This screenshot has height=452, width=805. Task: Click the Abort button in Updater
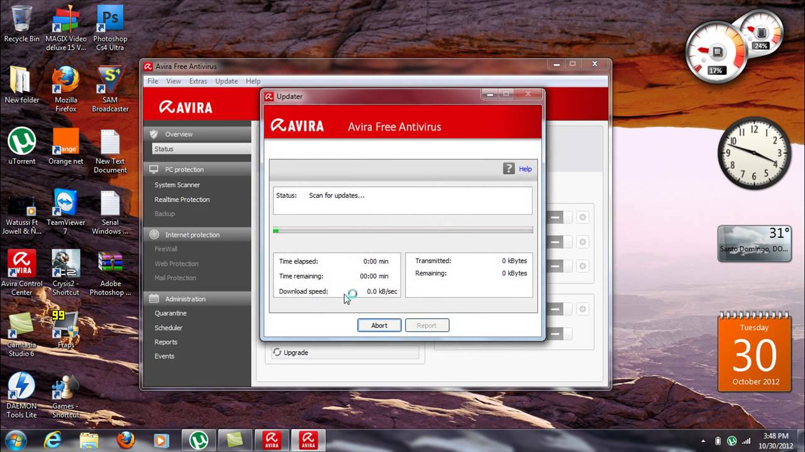coord(379,325)
